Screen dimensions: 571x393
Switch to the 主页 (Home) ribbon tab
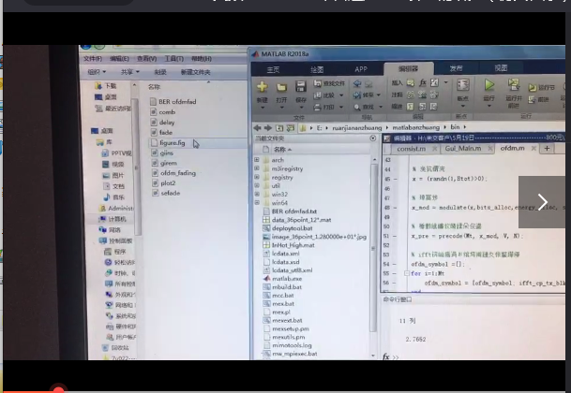[273, 69]
